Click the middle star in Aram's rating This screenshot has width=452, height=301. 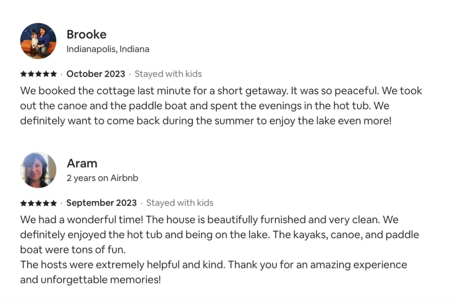tap(39, 203)
